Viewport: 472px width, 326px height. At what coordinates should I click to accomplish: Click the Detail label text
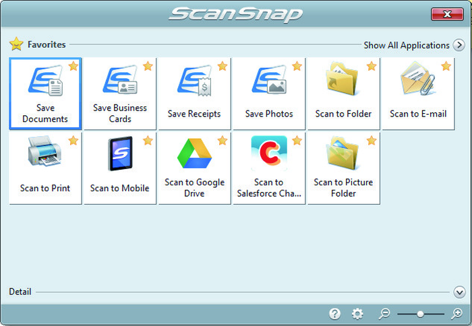tap(20, 292)
